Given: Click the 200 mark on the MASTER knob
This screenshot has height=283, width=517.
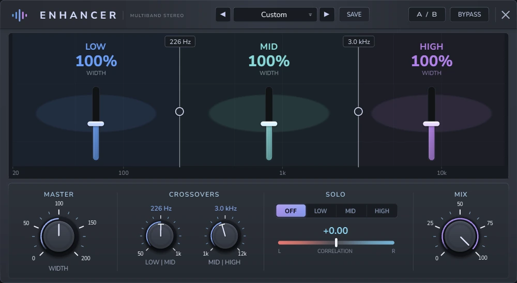Looking at the screenshot, I should pyautogui.click(x=86, y=258).
